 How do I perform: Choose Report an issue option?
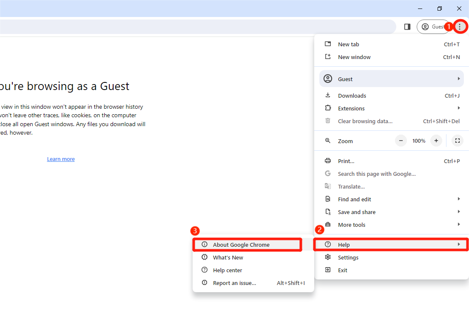pyautogui.click(x=234, y=283)
